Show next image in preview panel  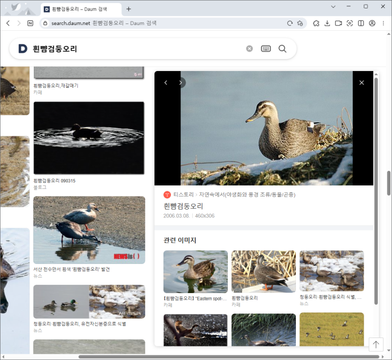(180, 83)
